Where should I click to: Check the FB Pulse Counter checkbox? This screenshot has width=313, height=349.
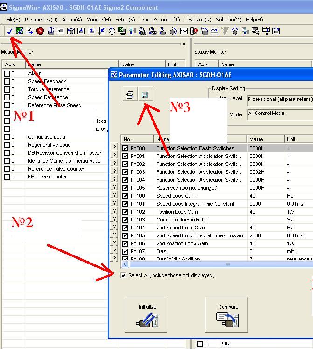pos(7,177)
